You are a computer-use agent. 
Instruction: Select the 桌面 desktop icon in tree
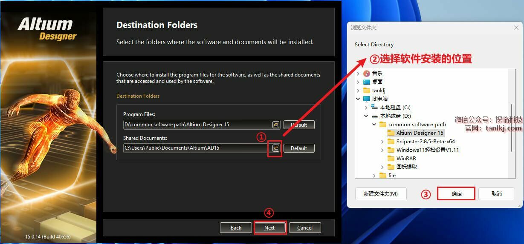367,82
